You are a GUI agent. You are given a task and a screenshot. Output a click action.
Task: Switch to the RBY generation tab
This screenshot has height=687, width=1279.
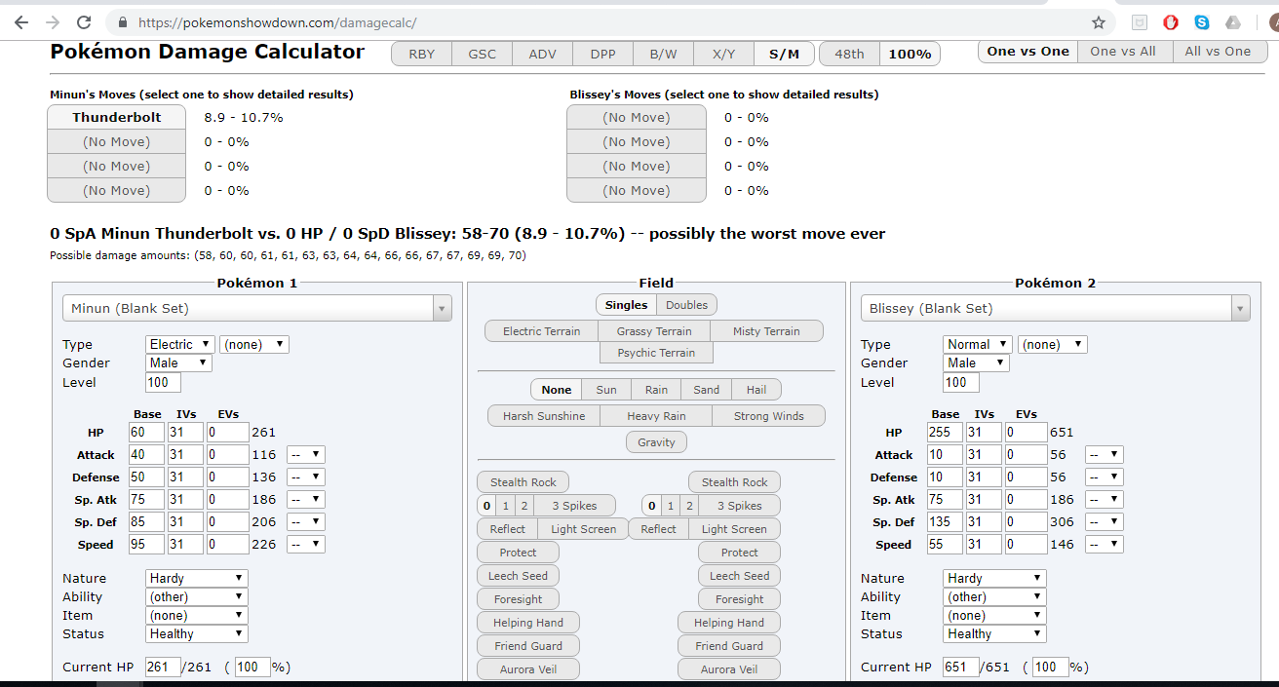[x=422, y=55]
